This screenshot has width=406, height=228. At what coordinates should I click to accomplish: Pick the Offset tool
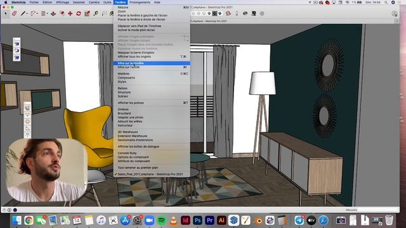62,13
